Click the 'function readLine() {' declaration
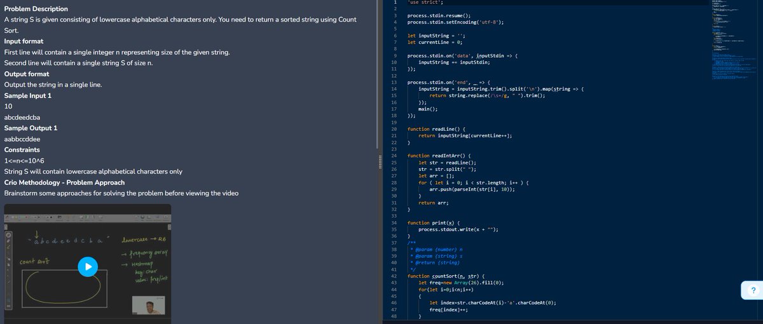 [437, 129]
